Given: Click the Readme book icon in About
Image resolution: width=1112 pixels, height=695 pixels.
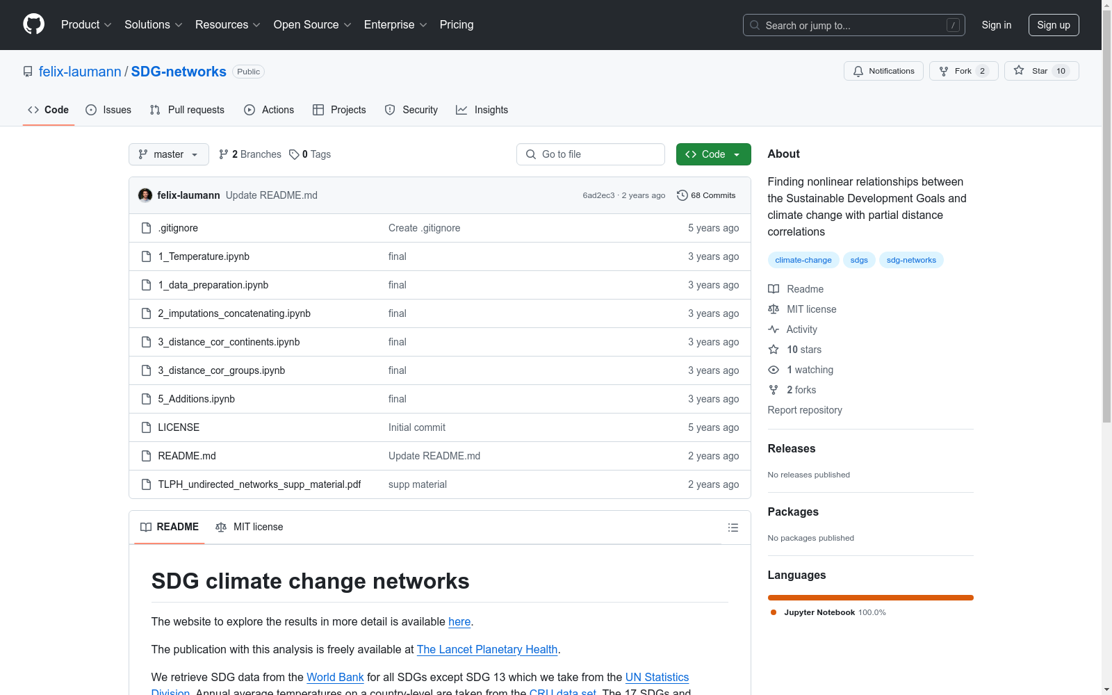Looking at the screenshot, I should (x=774, y=289).
